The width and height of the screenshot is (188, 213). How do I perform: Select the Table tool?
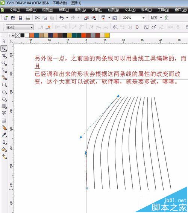(4, 120)
